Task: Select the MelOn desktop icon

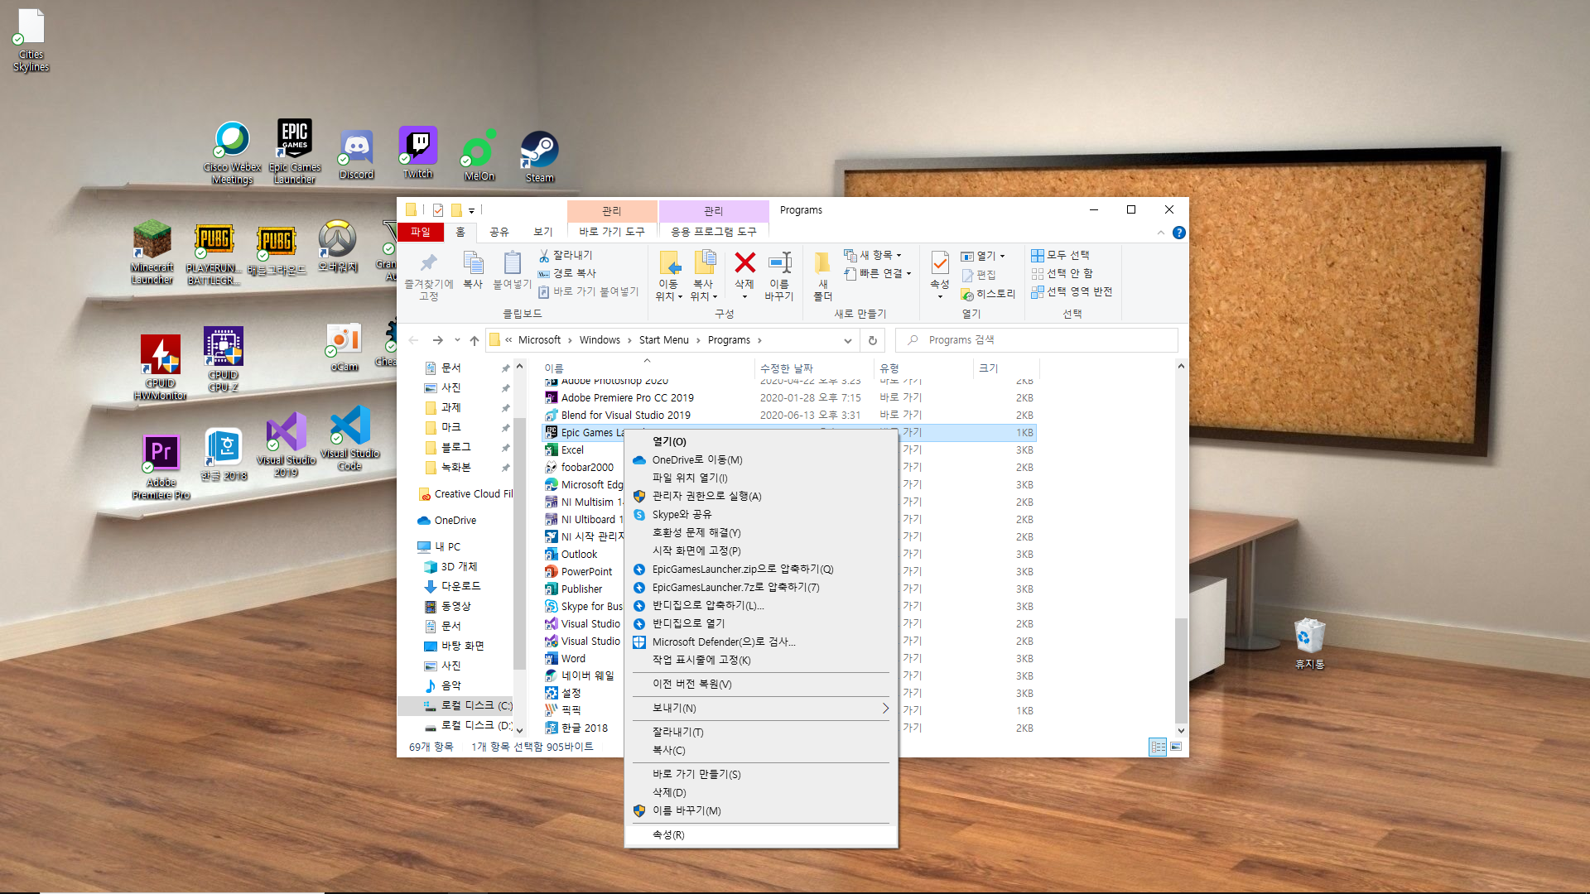Action: coord(479,156)
